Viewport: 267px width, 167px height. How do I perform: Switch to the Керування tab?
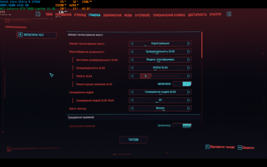pyautogui.click(x=63, y=15)
